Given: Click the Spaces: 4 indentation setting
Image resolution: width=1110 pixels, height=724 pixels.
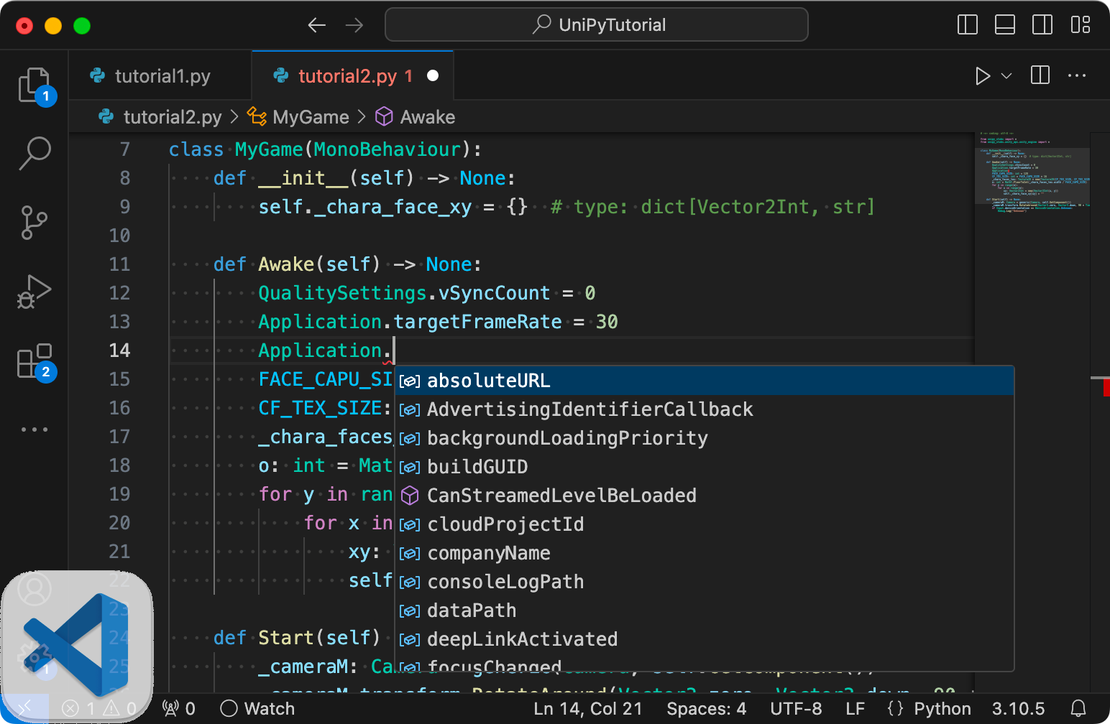Looking at the screenshot, I should pos(706,709).
